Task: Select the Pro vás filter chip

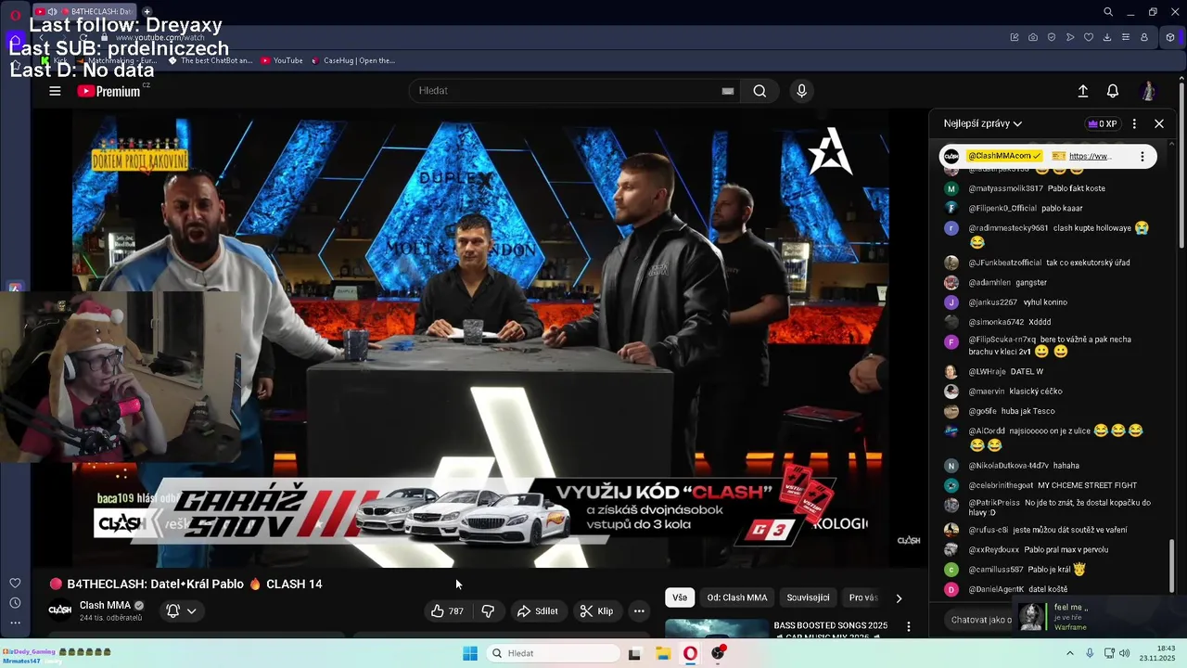Action: click(863, 597)
